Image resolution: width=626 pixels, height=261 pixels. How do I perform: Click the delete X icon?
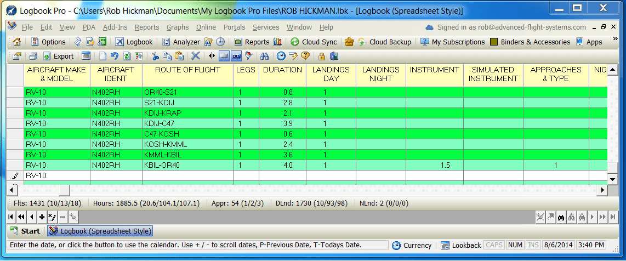(195, 56)
